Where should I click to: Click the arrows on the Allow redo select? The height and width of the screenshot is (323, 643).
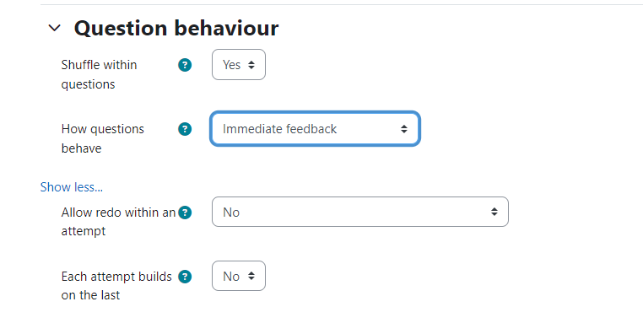(x=494, y=212)
